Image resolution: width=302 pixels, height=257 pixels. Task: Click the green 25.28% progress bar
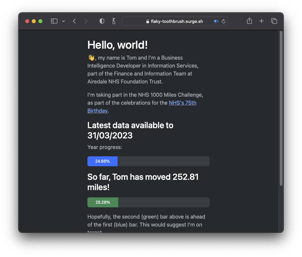[103, 202]
